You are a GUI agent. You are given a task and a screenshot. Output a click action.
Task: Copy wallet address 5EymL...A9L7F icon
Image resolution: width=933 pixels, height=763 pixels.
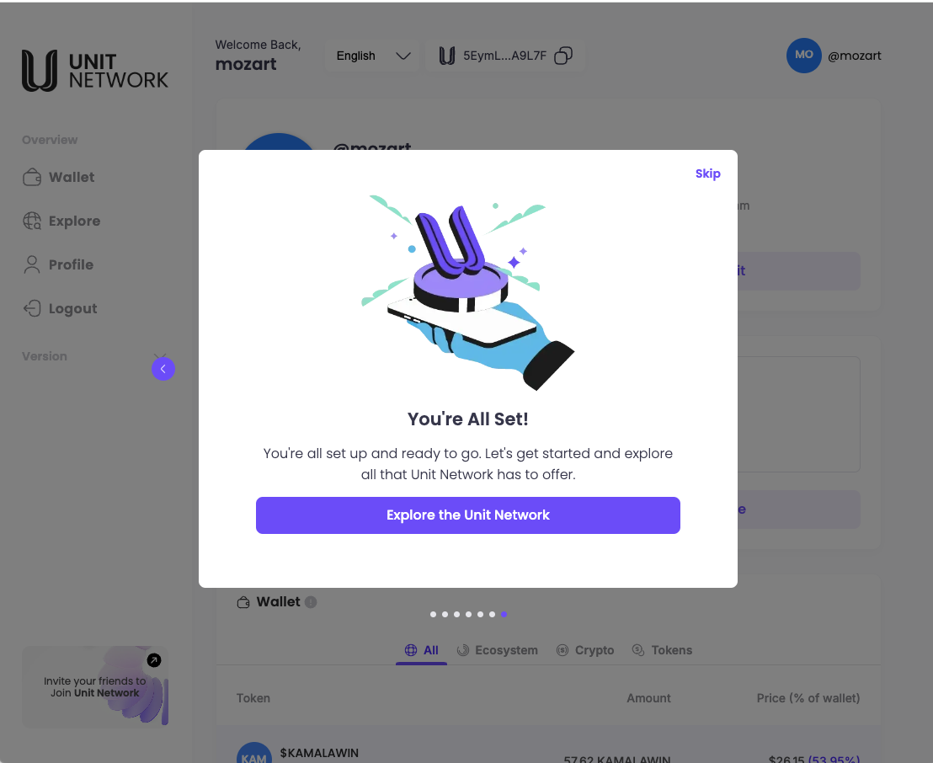click(562, 56)
